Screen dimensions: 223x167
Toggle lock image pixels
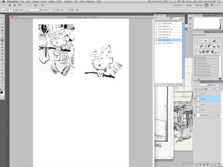(201, 89)
